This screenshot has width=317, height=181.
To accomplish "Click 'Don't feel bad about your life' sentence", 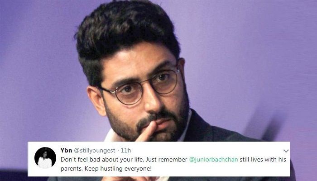I will (102, 159).
